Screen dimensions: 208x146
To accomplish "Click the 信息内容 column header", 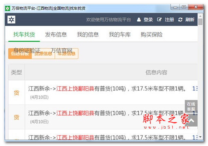I will click(156, 72).
